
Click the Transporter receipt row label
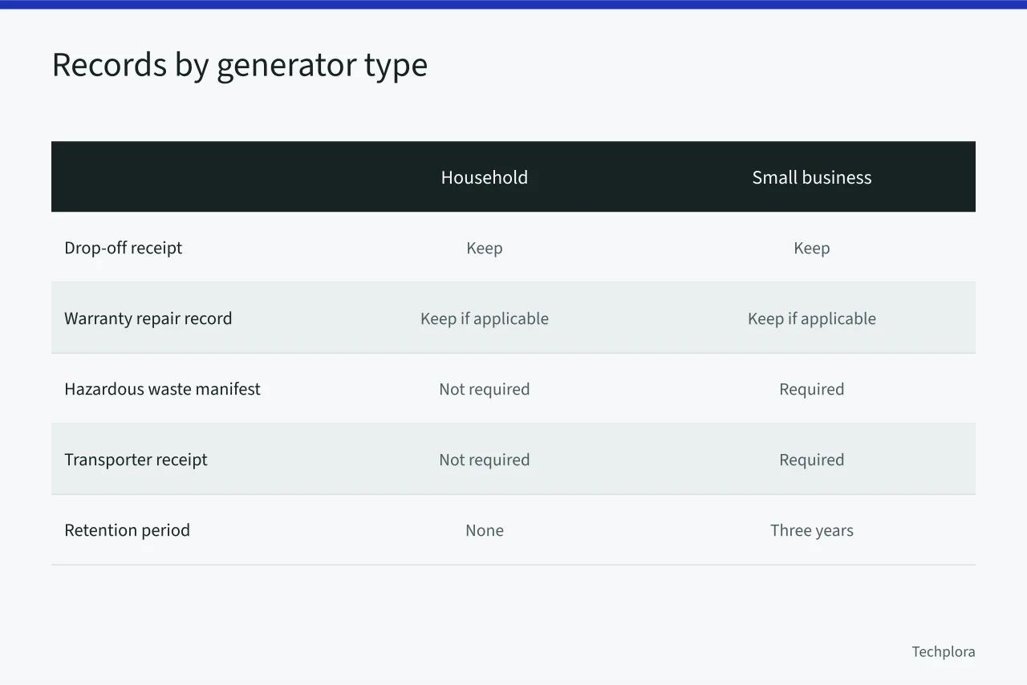pyautogui.click(x=136, y=460)
